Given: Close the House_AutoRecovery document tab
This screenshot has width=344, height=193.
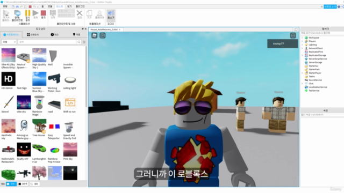Looking at the screenshot, I should pyautogui.click(x=119, y=29).
